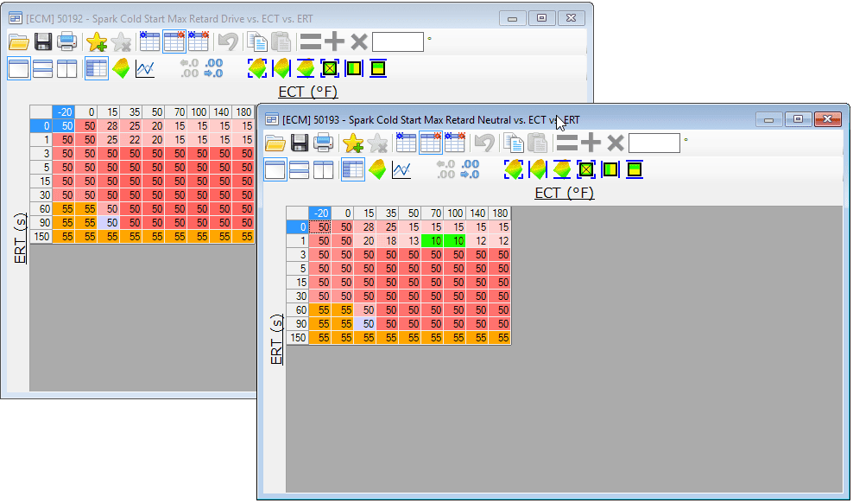
Task: Save table in the Neutral window
Action: (300, 143)
